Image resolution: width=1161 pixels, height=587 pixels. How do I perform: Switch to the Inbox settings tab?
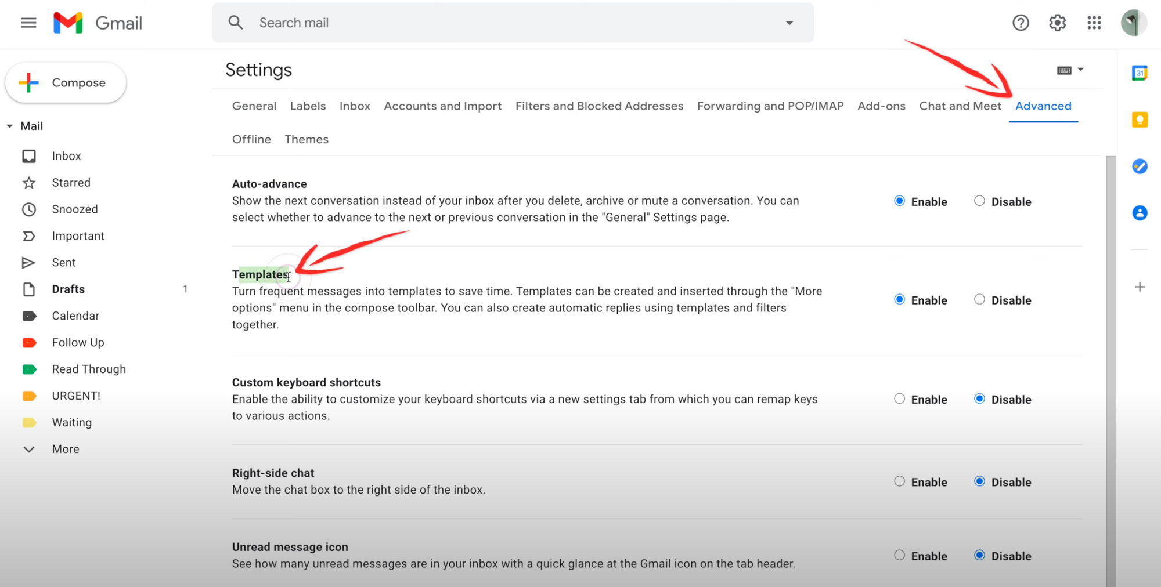(x=355, y=106)
